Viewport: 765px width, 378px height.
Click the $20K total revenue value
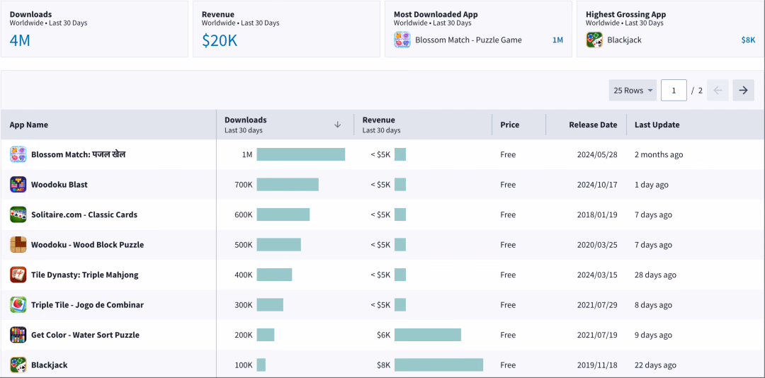(x=220, y=40)
